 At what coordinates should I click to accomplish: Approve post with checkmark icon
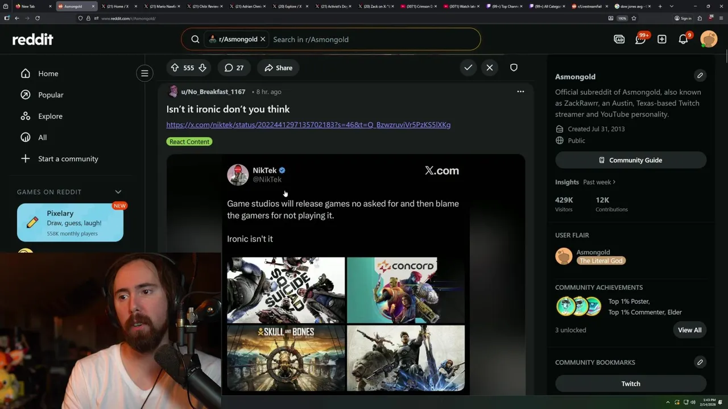[468, 68]
